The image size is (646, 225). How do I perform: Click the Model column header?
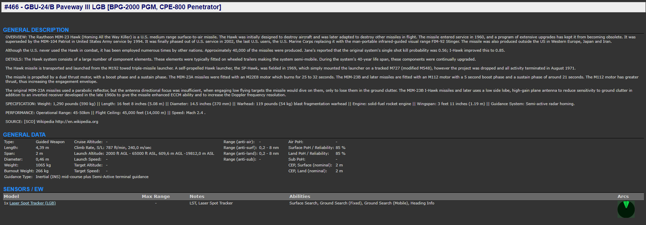pyautogui.click(x=11, y=196)
